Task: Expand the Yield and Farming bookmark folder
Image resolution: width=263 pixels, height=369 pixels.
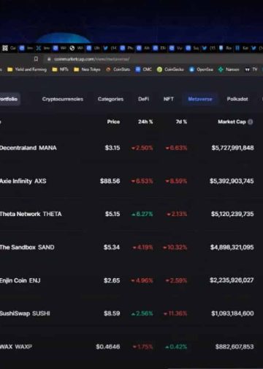Action: point(27,70)
